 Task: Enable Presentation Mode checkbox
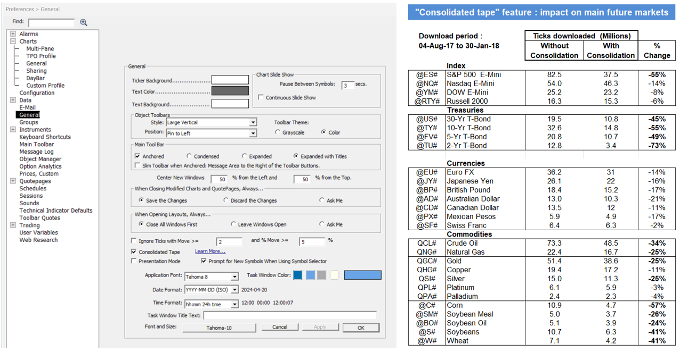pos(134,261)
